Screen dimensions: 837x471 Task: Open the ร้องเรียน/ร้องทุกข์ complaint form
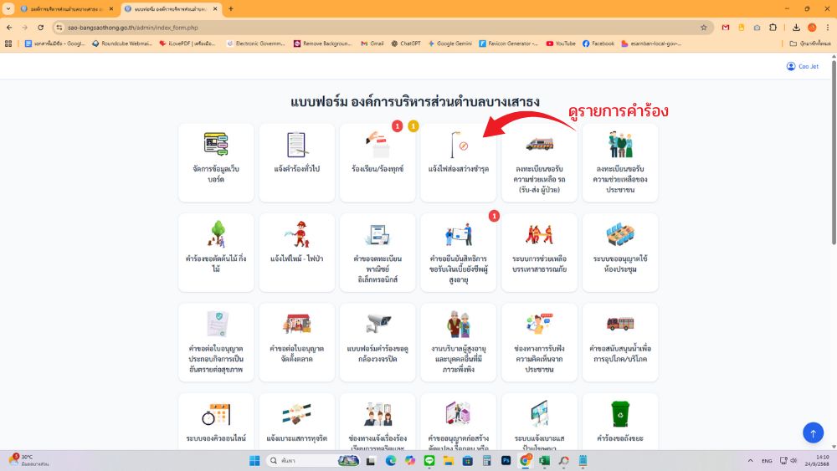coord(377,162)
